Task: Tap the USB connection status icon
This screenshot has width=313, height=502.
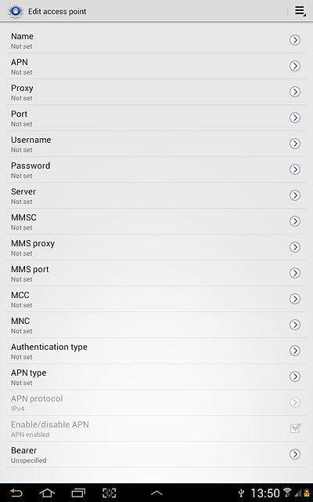Action: [242, 493]
